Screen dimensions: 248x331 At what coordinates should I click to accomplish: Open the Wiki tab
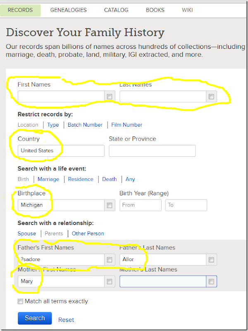187,10
